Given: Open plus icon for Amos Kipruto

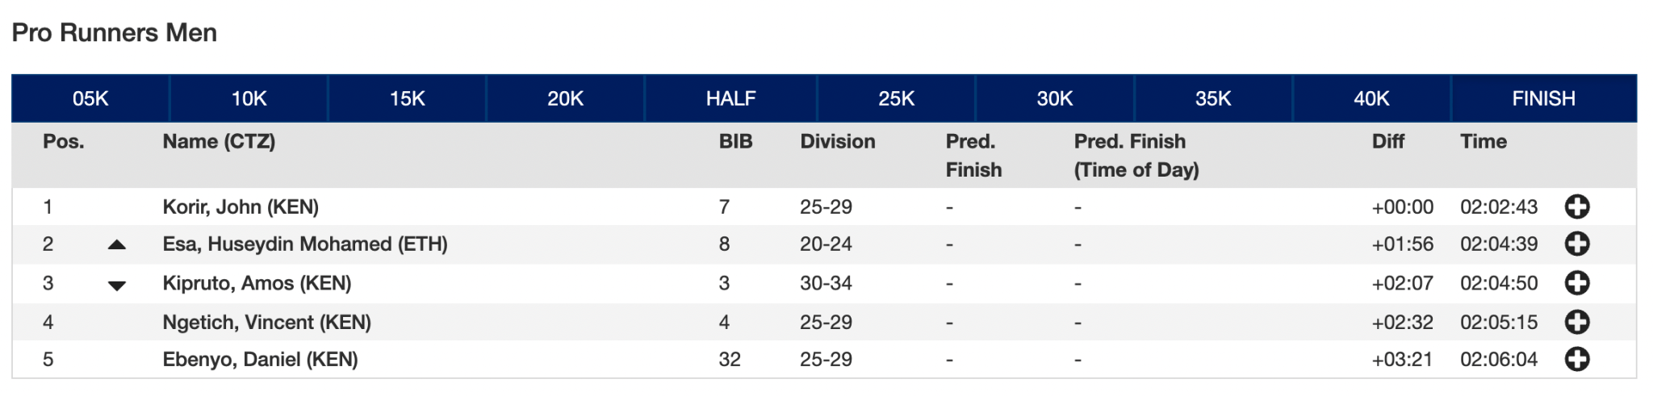Looking at the screenshot, I should click(1576, 283).
